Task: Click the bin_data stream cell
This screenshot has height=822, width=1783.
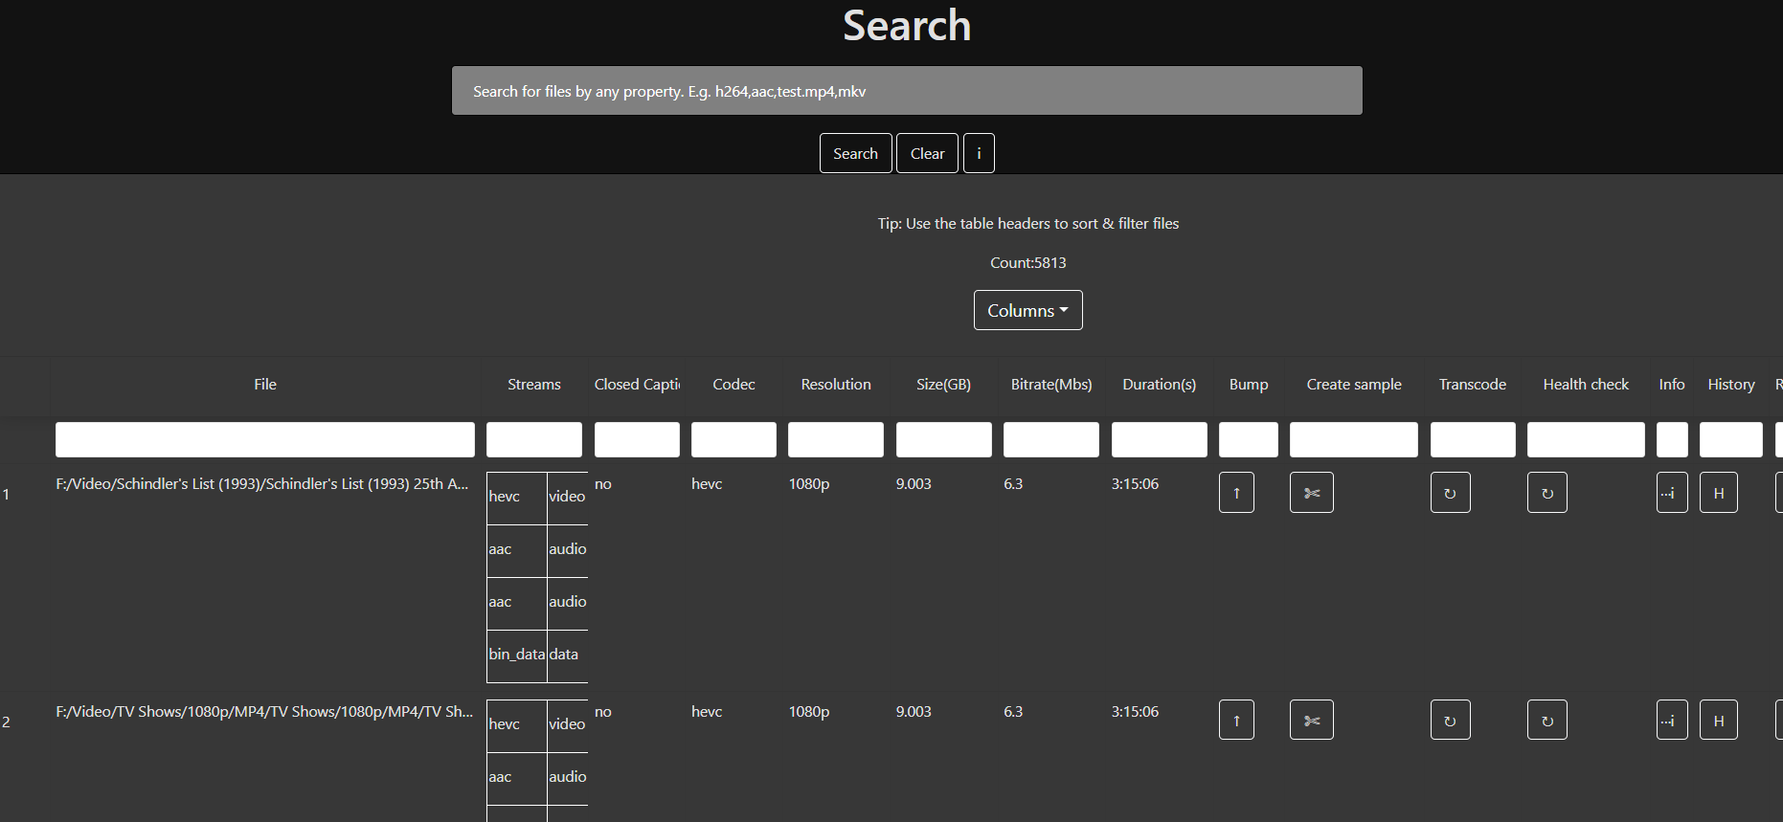Action: coord(517,655)
